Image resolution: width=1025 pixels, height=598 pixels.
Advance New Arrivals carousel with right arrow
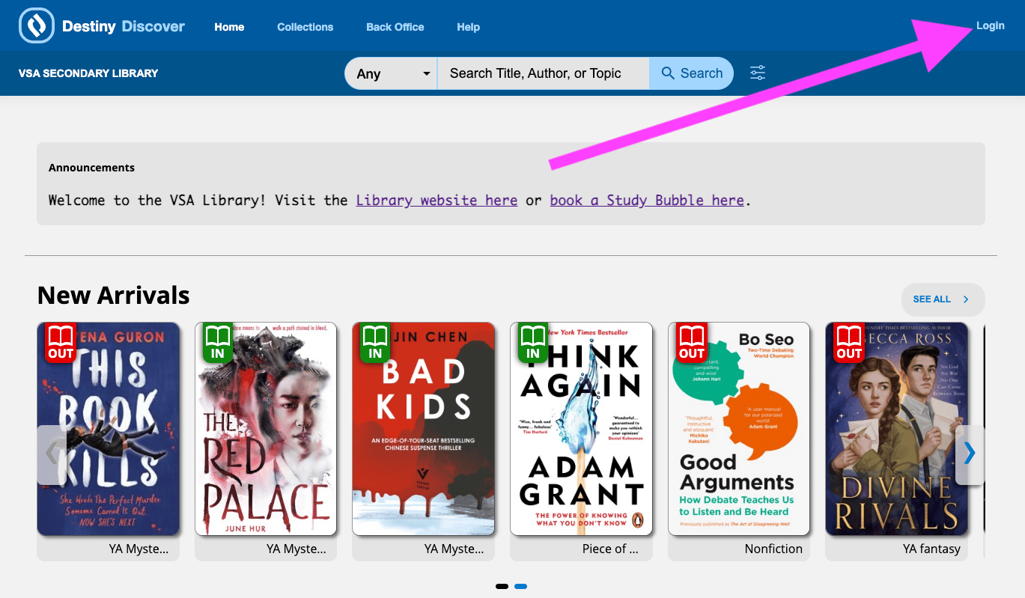(970, 454)
